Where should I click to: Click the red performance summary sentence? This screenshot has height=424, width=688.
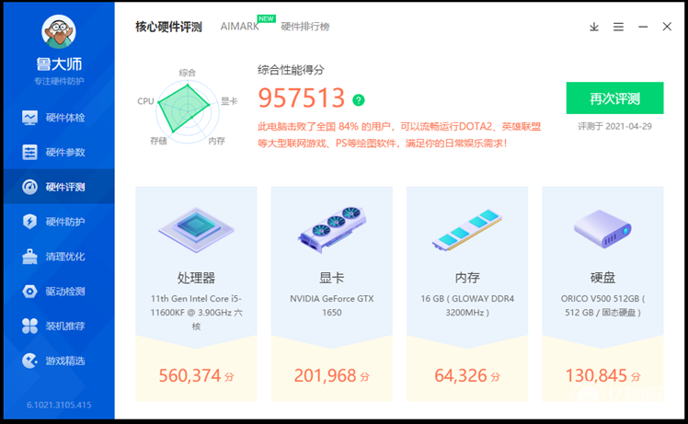(399, 135)
